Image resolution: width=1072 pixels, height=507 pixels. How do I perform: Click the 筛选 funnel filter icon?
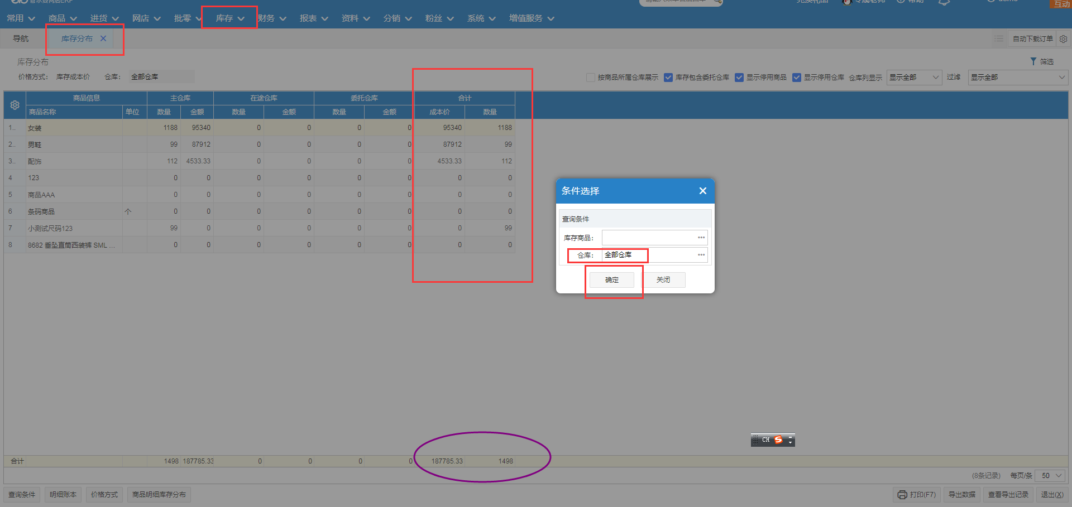pos(1033,61)
